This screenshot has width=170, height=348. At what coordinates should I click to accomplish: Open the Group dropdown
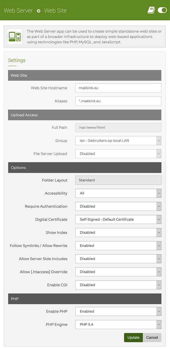click(x=118, y=141)
